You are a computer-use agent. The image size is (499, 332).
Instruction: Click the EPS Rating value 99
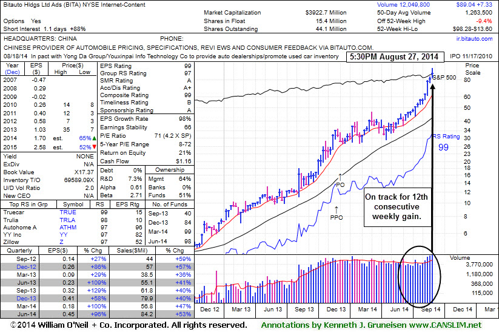pyautogui.click(x=188, y=66)
